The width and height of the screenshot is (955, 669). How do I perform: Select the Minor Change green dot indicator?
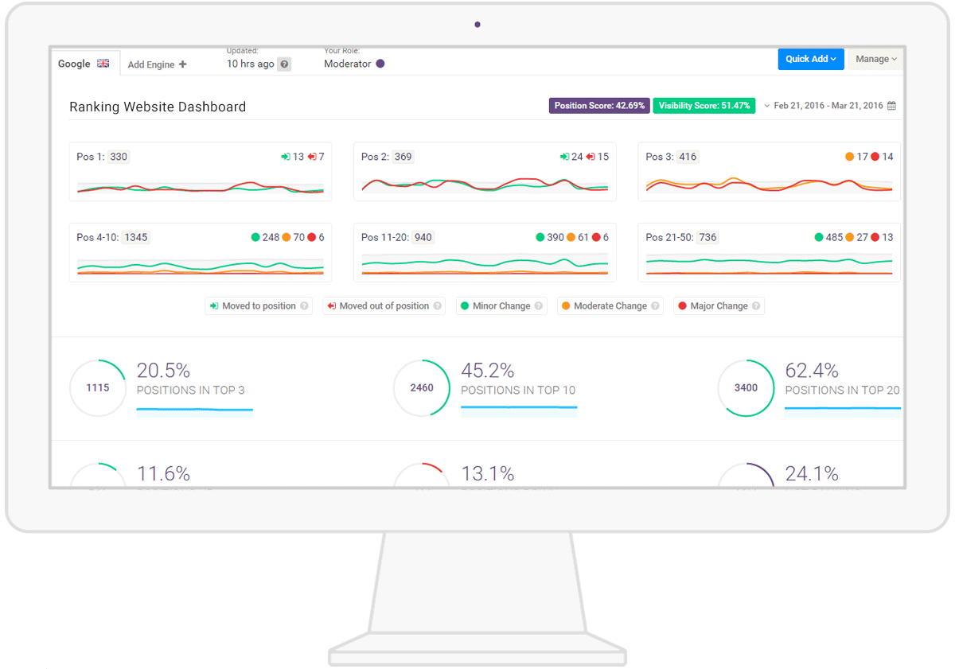click(463, 305)
